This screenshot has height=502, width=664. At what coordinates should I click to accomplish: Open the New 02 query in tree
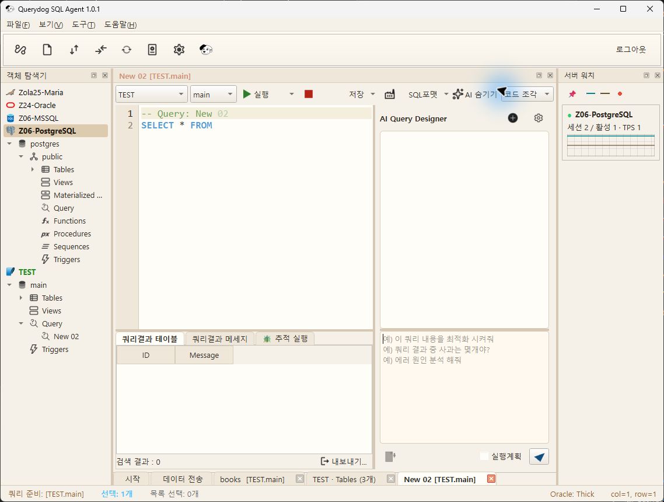[66, 336]
